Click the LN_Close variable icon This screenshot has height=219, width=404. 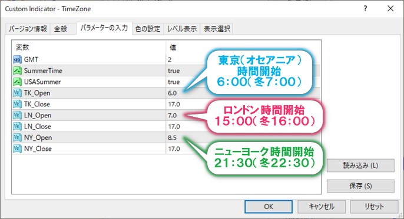(x=17, y=127)
